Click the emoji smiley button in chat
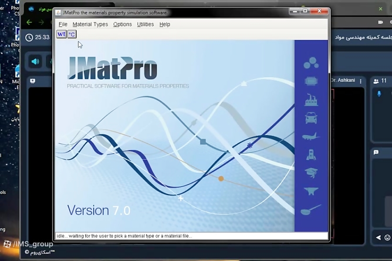392x261 pixels. tap(387, 237)
